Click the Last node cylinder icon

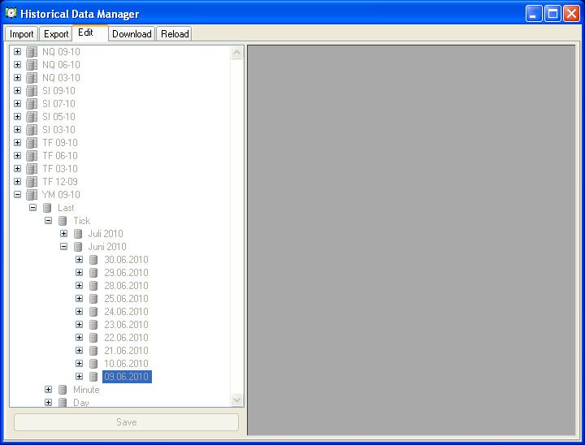click(47, 207)
